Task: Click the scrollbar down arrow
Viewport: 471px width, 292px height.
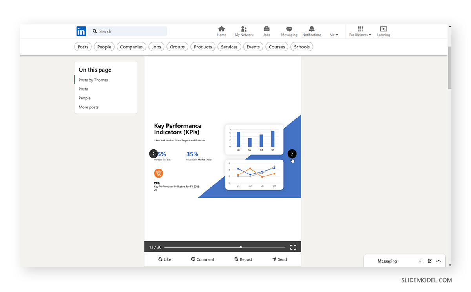Action: point(449,265)
